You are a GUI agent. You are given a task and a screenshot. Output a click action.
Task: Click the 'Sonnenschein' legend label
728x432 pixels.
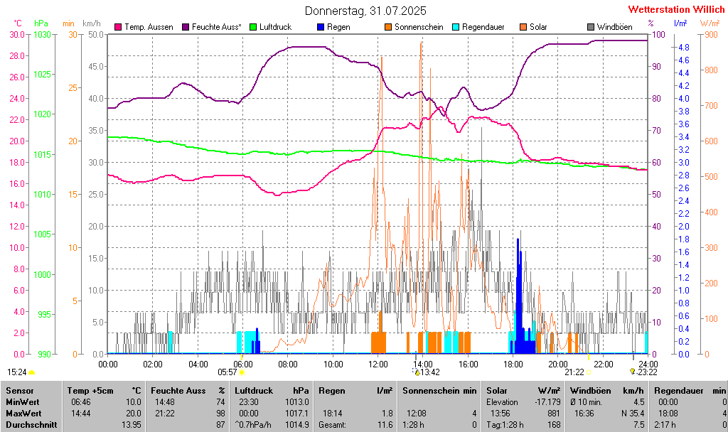click(419, 27)
